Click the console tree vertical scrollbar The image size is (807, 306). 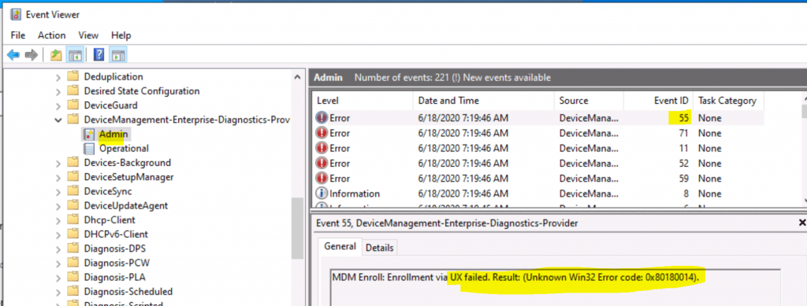tap(297, 229)
